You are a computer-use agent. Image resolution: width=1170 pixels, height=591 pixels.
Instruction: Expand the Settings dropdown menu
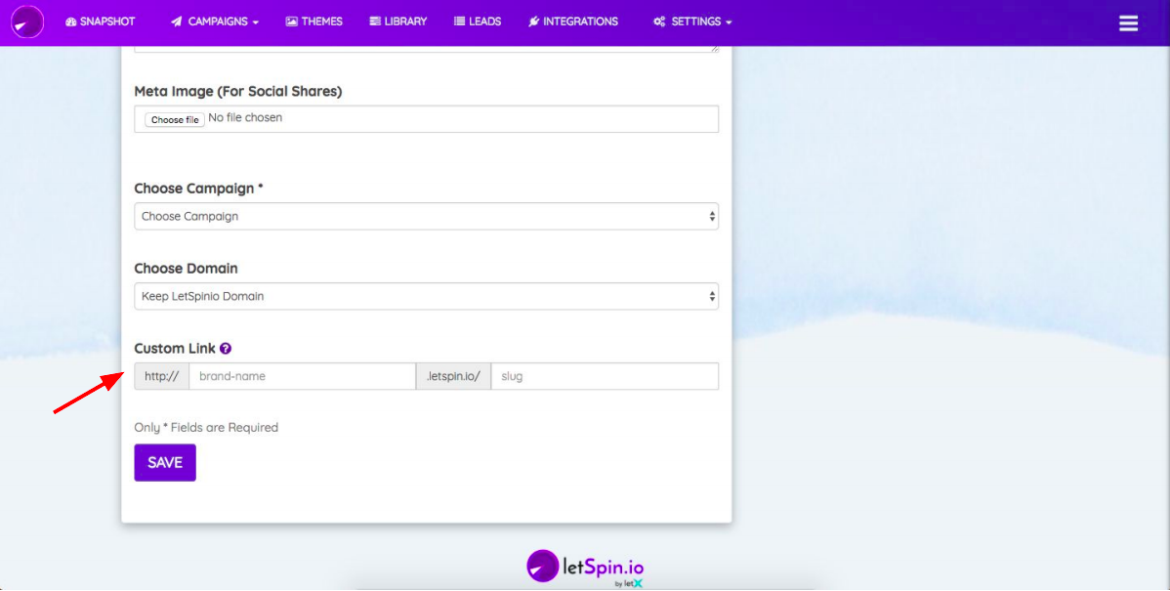pos(692,21)
